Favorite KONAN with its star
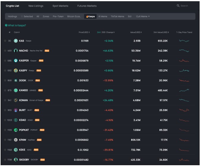This screenshot has width=202, height=167. (5, 100)
